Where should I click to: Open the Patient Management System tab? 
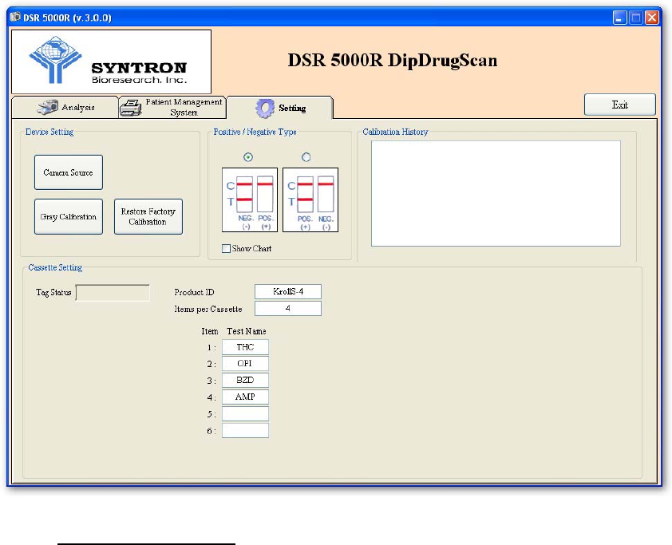click(172, 107)
